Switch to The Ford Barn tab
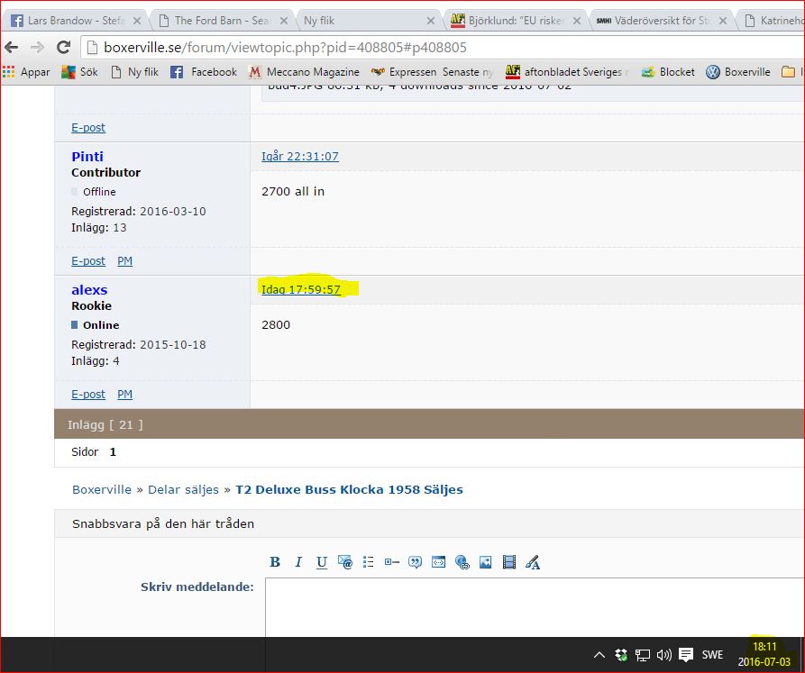The image size is (805, 673). (x=220, y=20)
